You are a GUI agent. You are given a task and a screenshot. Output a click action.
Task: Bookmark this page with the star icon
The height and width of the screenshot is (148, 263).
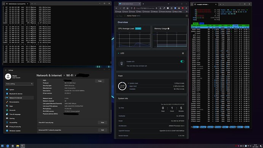pyautogui.click(x=157, y=8)
